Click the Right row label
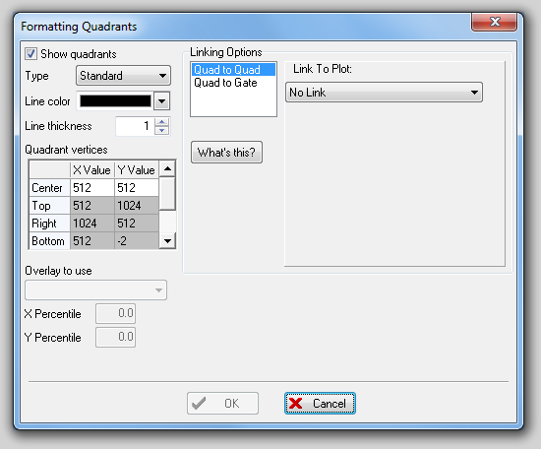 coord(50,224)
